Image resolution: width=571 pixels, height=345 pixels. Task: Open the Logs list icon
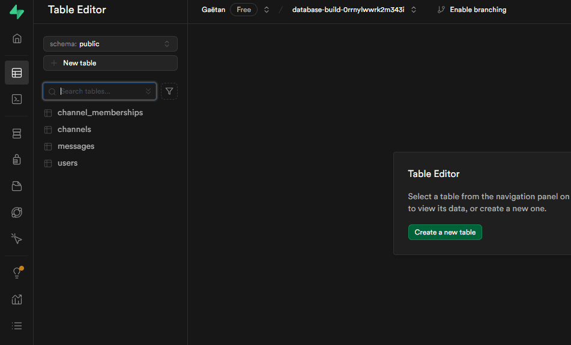17,326
